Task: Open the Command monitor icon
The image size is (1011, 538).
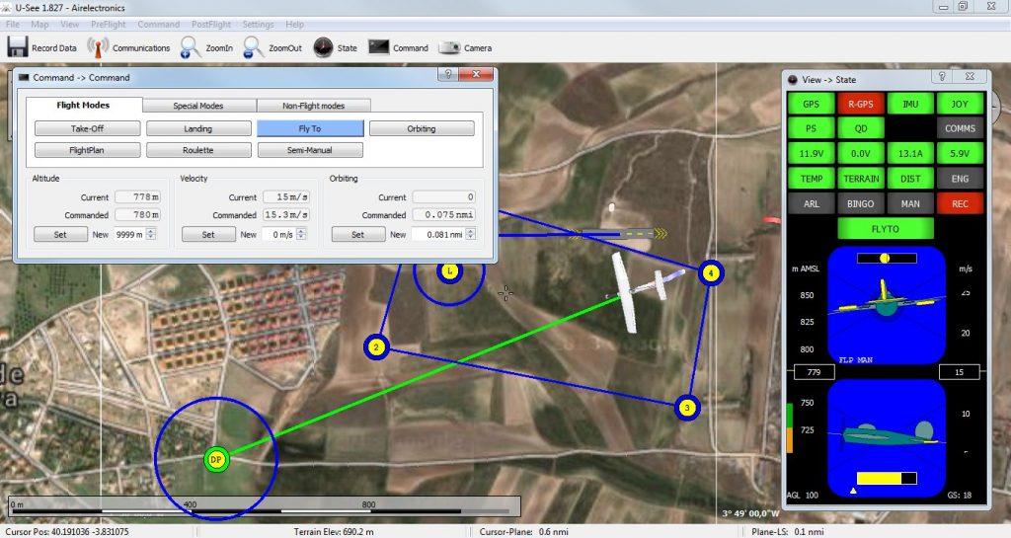Action: point(378,47)
